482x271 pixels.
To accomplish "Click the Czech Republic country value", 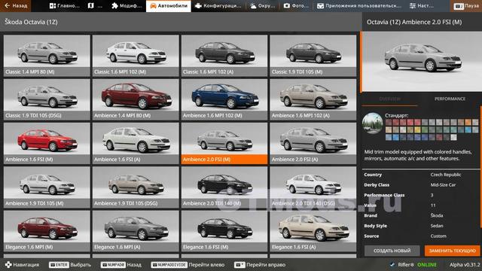I will point(445,175).
